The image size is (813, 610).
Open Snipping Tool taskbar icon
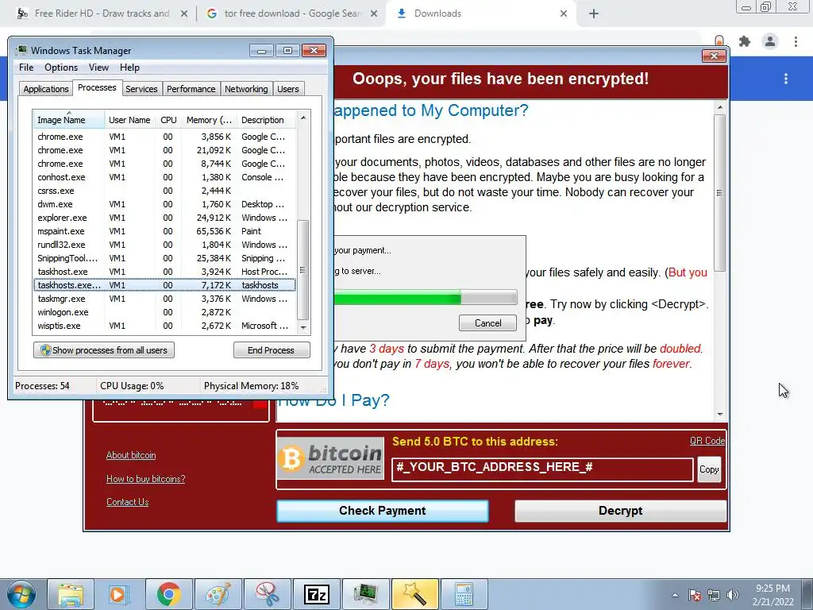(268, 594)
